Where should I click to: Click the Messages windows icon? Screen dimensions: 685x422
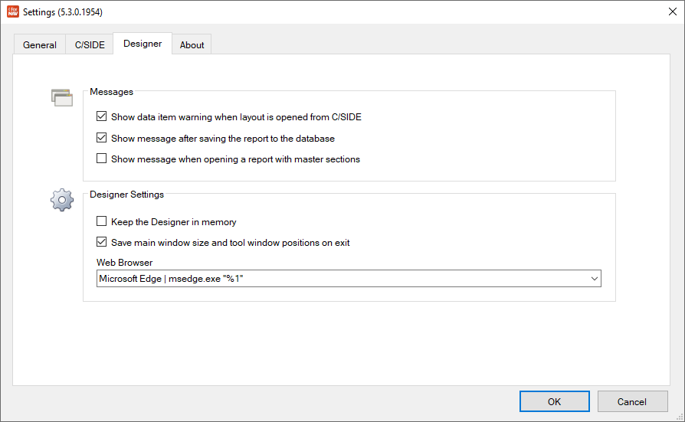(62, 98)
